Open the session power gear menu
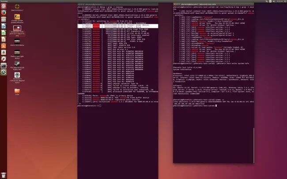 click(x=284, y=1)
